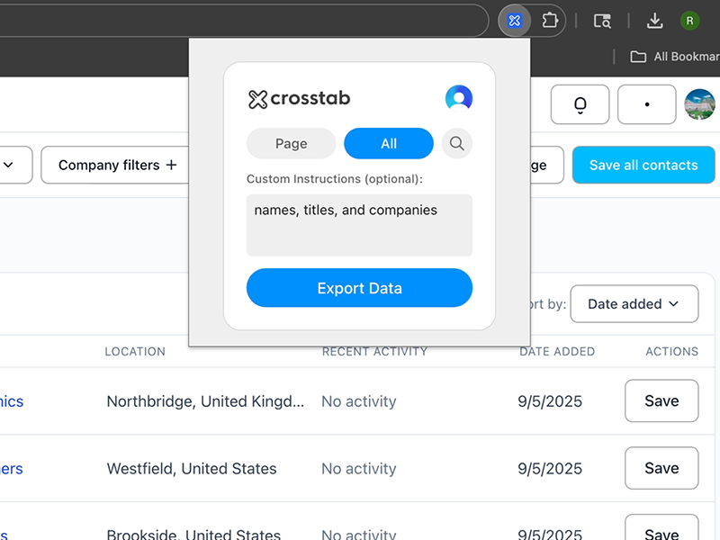Click the LOCATION column header
The width and height of the screenshot is (720, 540).
135,351
